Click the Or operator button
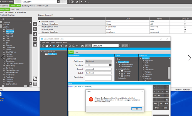The image size is (192, 116). pyautogui.click(x=161, y=104)
